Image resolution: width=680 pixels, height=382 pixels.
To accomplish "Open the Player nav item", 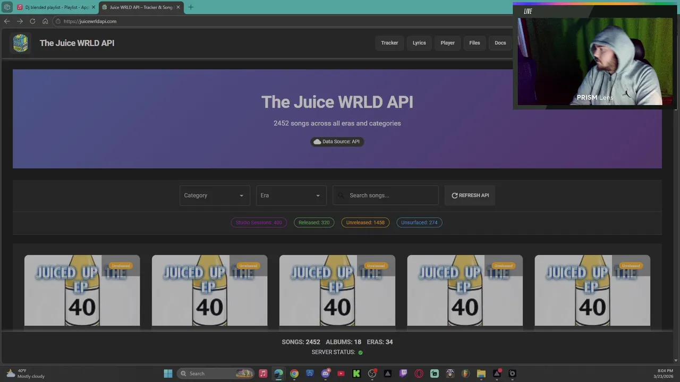I will (x=447, y=43).
